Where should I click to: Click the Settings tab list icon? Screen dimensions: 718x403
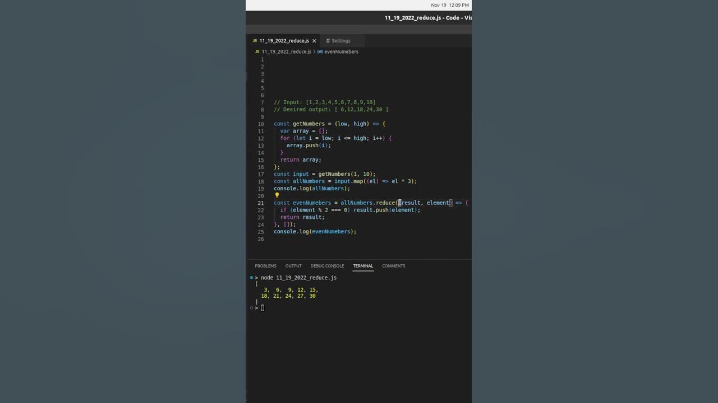(328, 41)
